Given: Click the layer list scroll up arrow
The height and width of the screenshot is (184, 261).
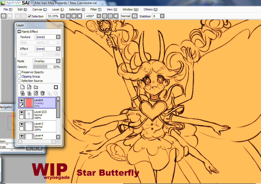Looking at the screenshot, I should (58, 99).
